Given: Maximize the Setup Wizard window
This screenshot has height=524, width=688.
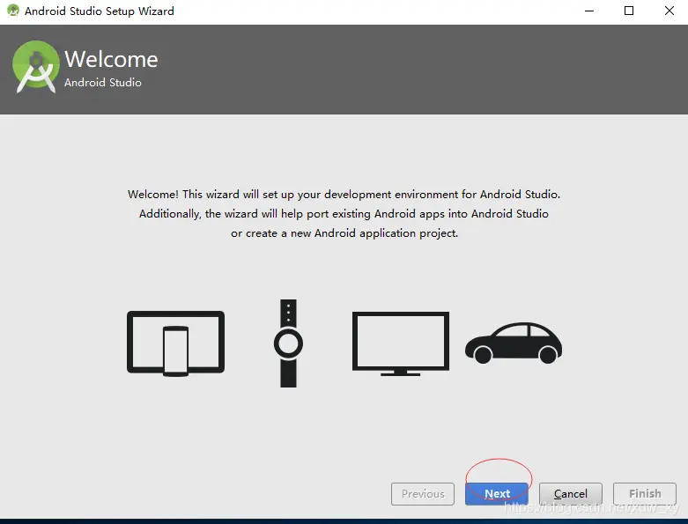Looking at the screenshot, I should [629, 11].
